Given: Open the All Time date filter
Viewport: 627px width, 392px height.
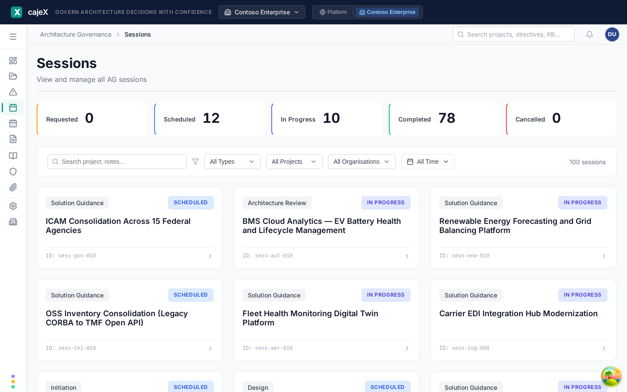Looking at the screenshot, I should 428,162.
